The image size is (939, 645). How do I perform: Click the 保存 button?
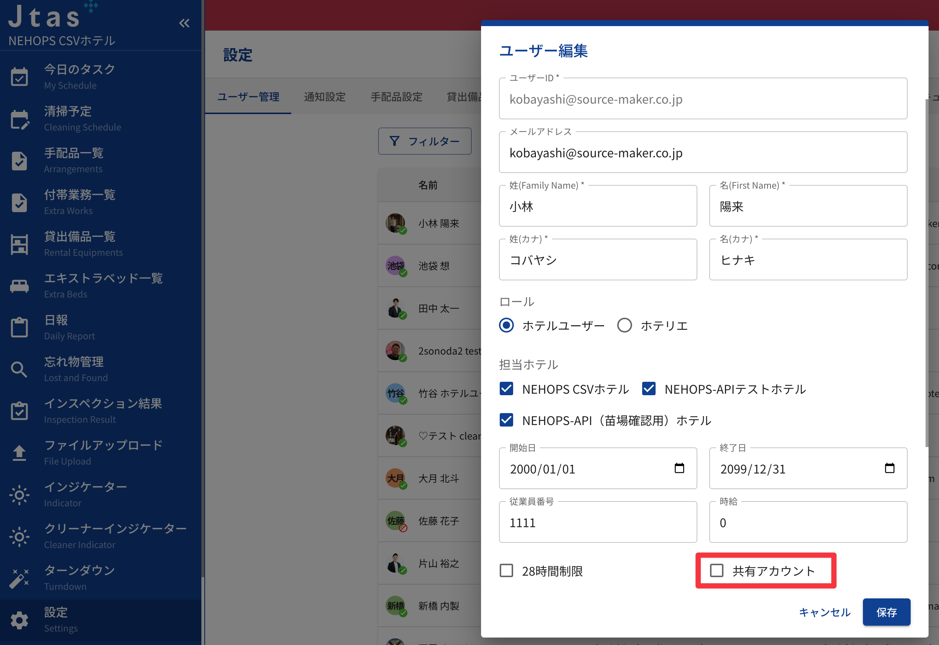886,612
